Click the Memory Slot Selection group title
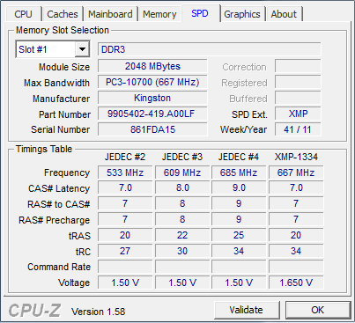This screenshot has width=355, height=323. click(x=63, y=30)
